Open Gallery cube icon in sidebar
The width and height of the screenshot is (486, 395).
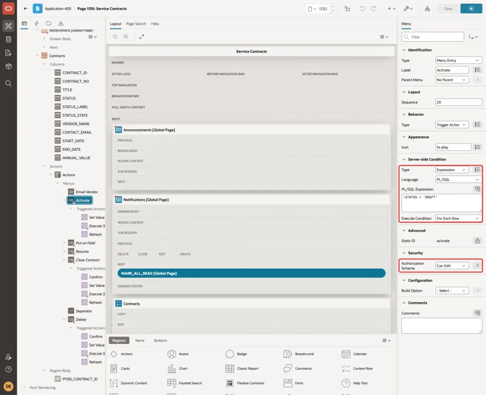click(9, 66)
